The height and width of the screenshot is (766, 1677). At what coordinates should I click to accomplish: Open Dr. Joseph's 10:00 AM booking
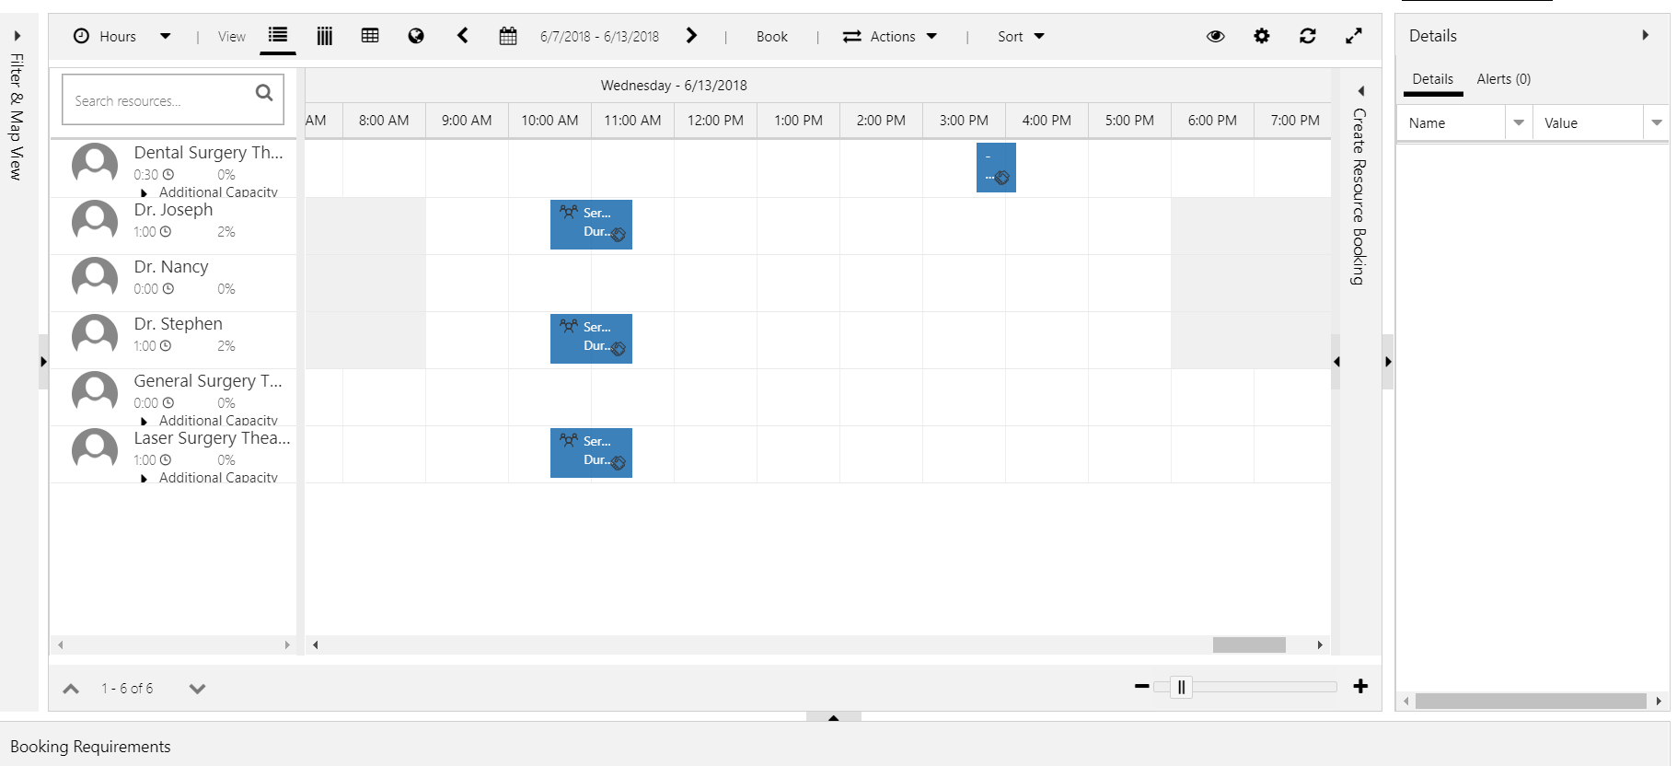pyautogui.click(x=591, y=225)
